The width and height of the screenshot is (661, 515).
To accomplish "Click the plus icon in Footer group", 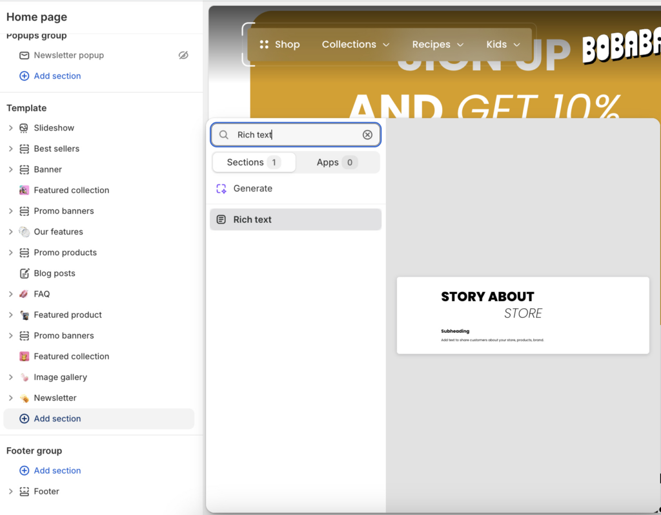I will (x=25, y=470).
